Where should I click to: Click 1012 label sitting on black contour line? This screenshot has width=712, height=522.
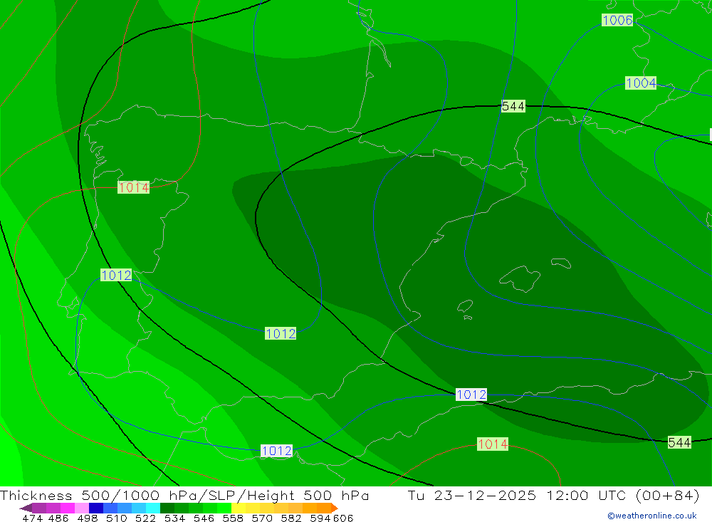click(x=471, y=395)
